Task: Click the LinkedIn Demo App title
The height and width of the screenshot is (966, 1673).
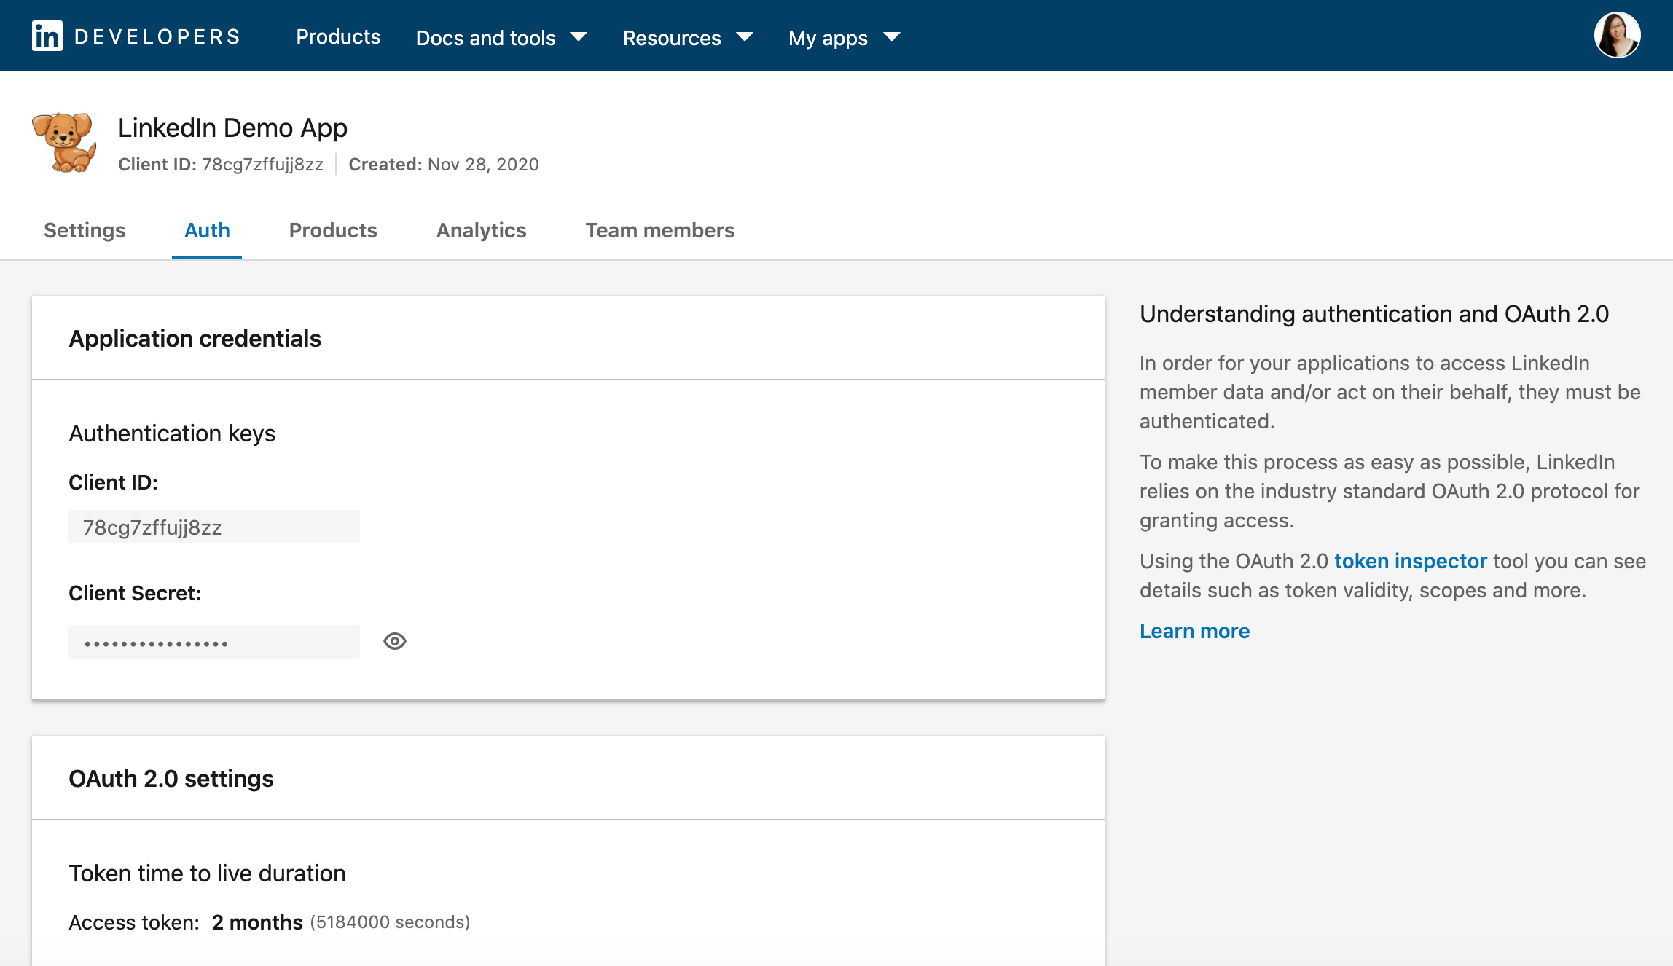Action: tap(232, 128)
